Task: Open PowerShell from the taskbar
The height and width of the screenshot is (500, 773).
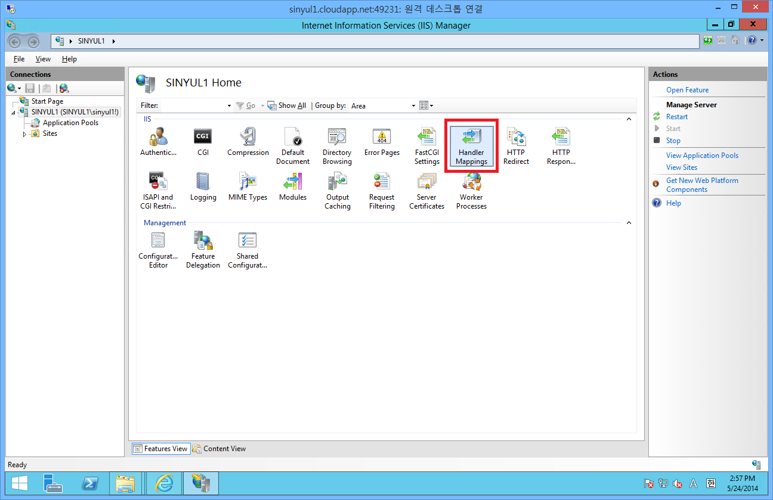Action: pyautogui.click(x=91, y=483)
